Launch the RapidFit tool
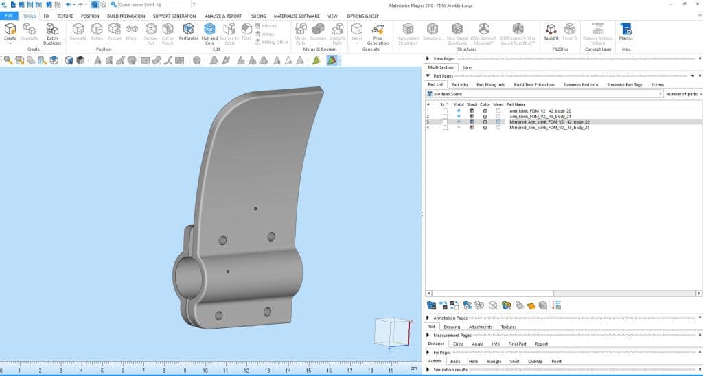Screen dimensions: 703x376 [x=551, y=31]
